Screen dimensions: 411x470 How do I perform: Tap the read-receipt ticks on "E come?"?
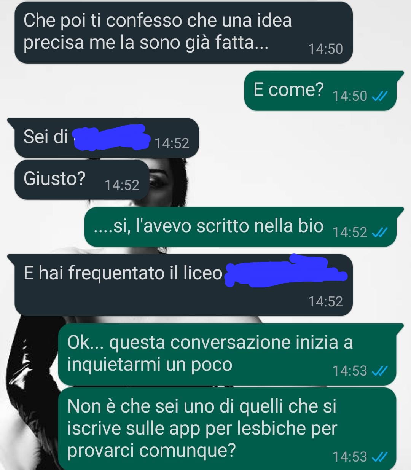tap(379, 97)
